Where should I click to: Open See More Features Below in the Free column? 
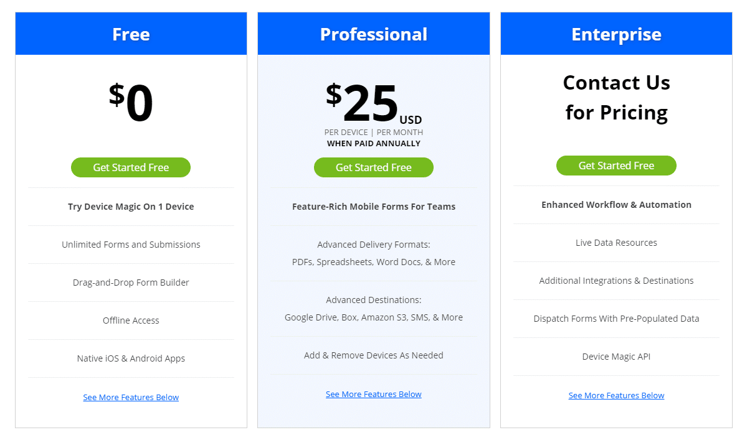(x=131, y=397)
